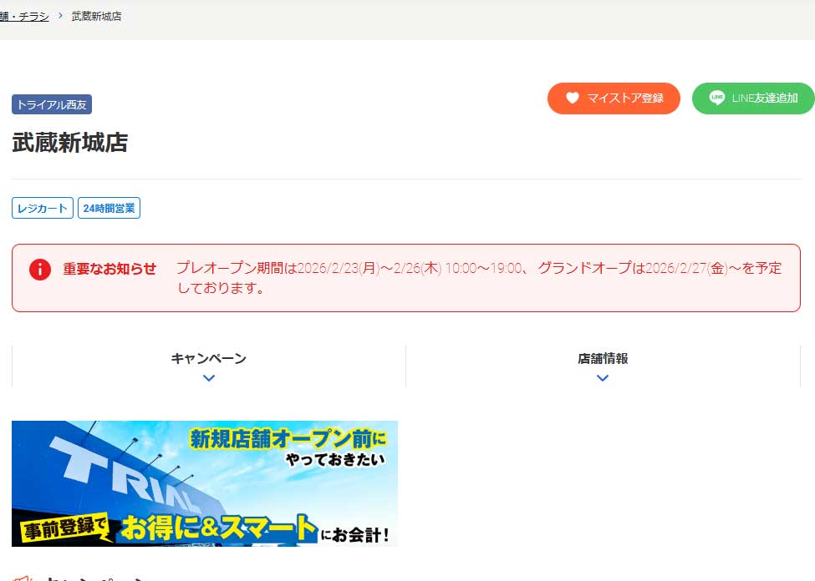815x581 pixels.
Task: Switch to the 店舗情報 tab
Action: [x=602, y=358]
